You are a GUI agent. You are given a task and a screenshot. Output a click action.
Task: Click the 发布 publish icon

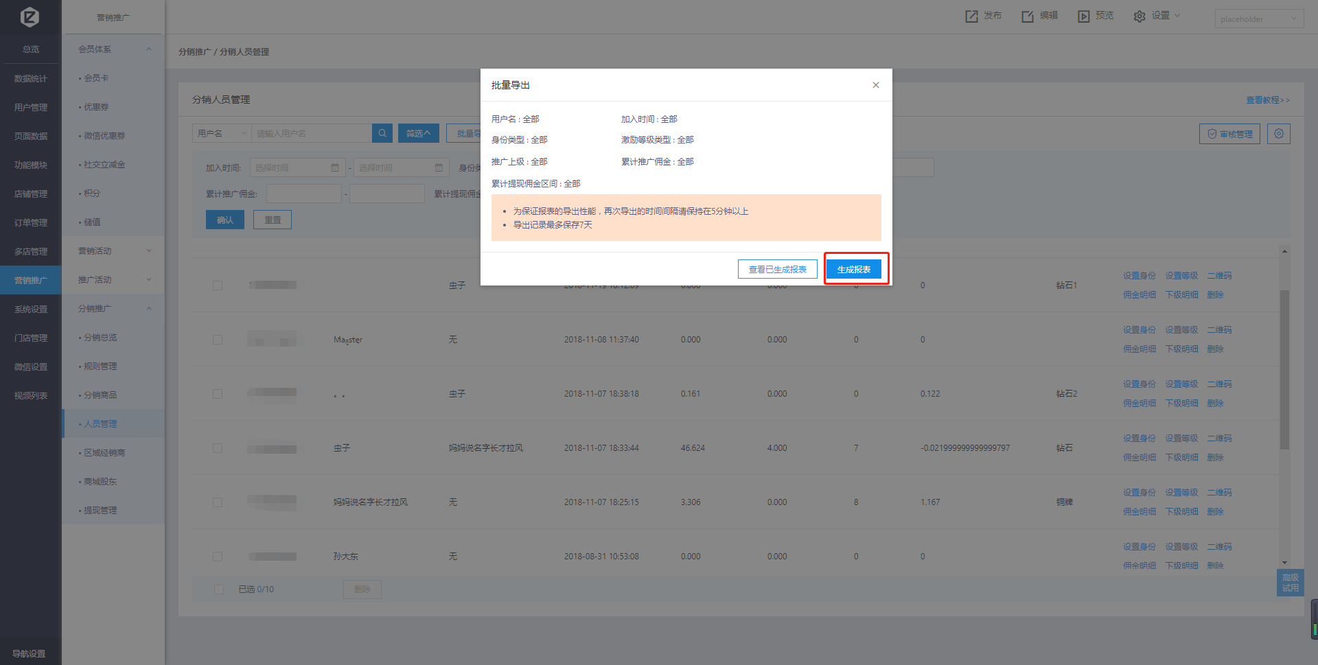[x=971, y=16]
